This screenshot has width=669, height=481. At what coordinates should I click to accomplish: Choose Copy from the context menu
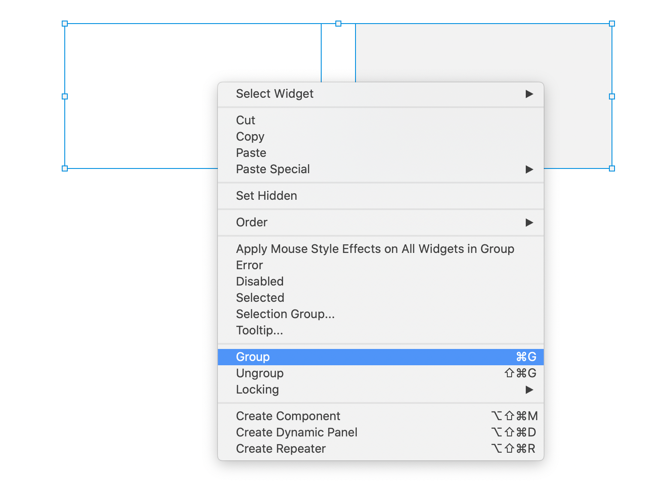[x=381, y=137]
